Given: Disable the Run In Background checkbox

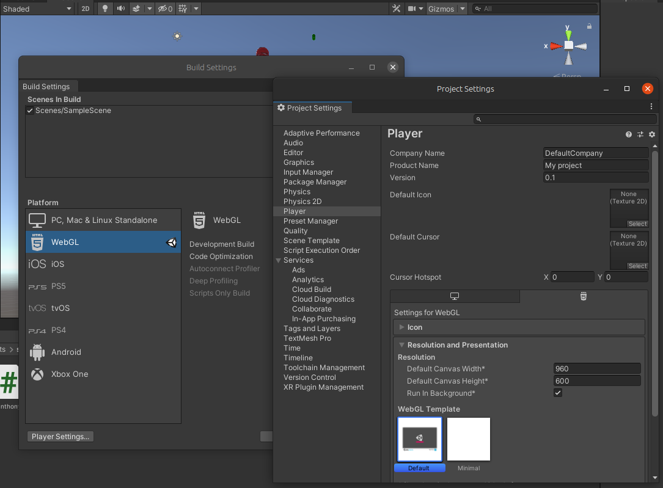Looking at the screenshot, I should point(558,393).
